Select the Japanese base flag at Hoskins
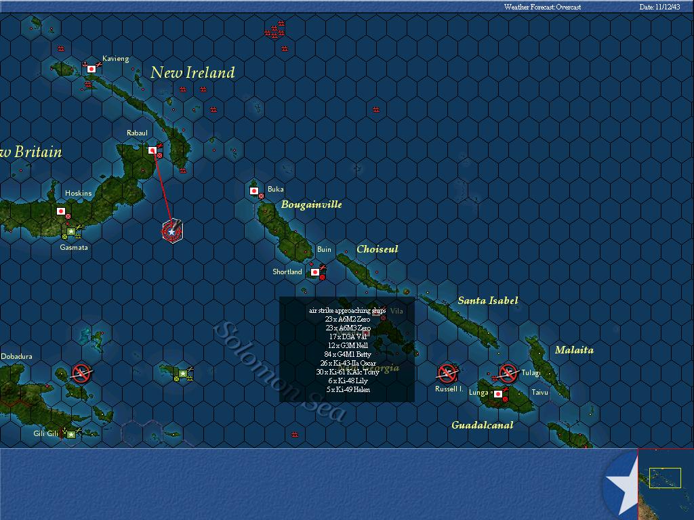 61,211
